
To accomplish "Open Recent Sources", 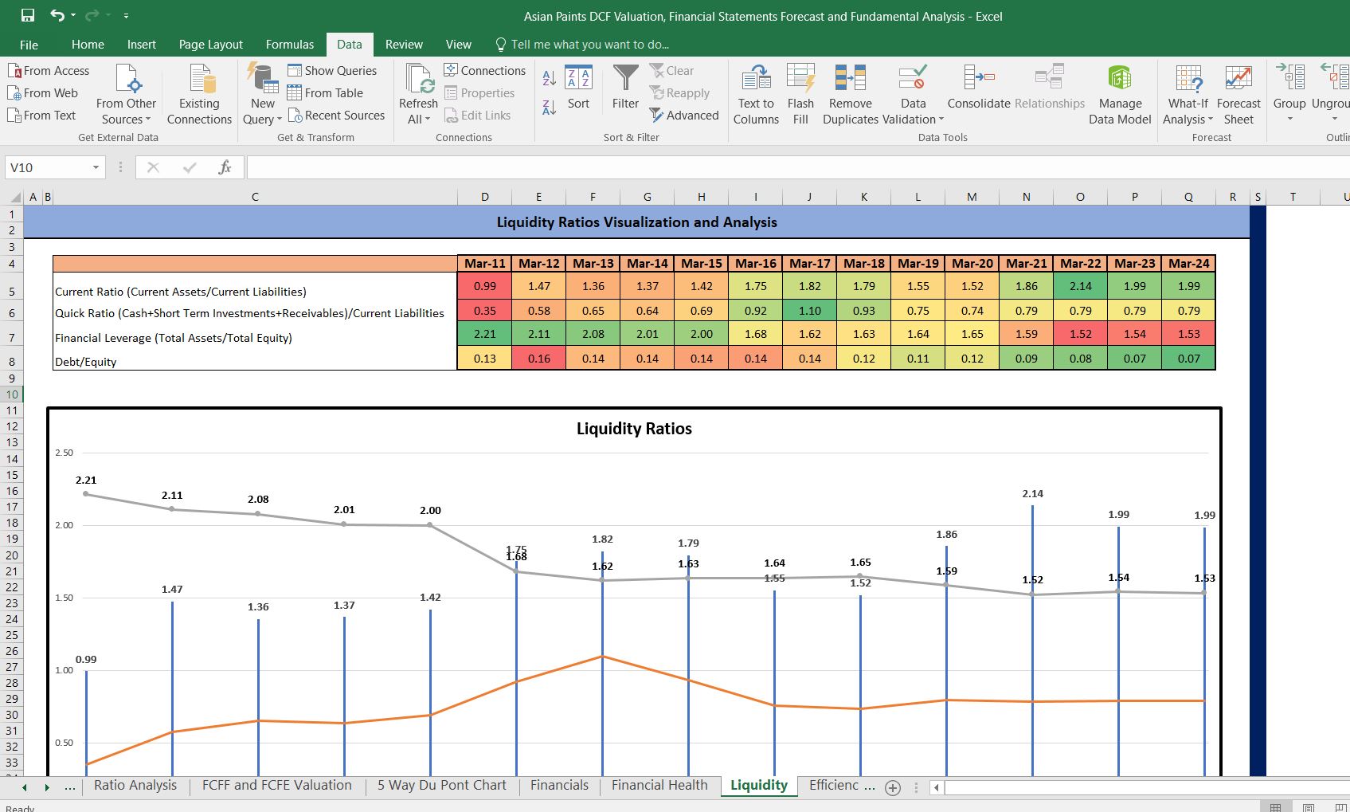I will pyautogui.click(x=336, y=116).
